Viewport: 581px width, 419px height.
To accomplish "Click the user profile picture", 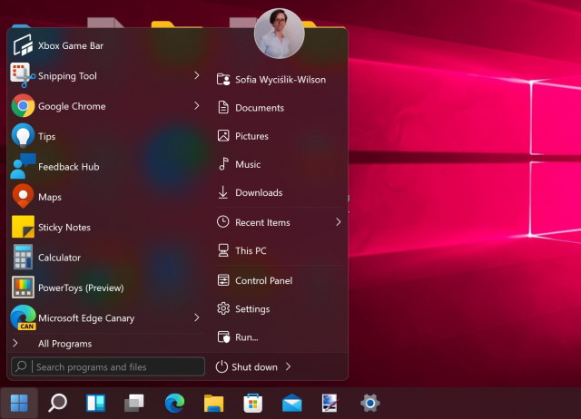I will (279, 34).
